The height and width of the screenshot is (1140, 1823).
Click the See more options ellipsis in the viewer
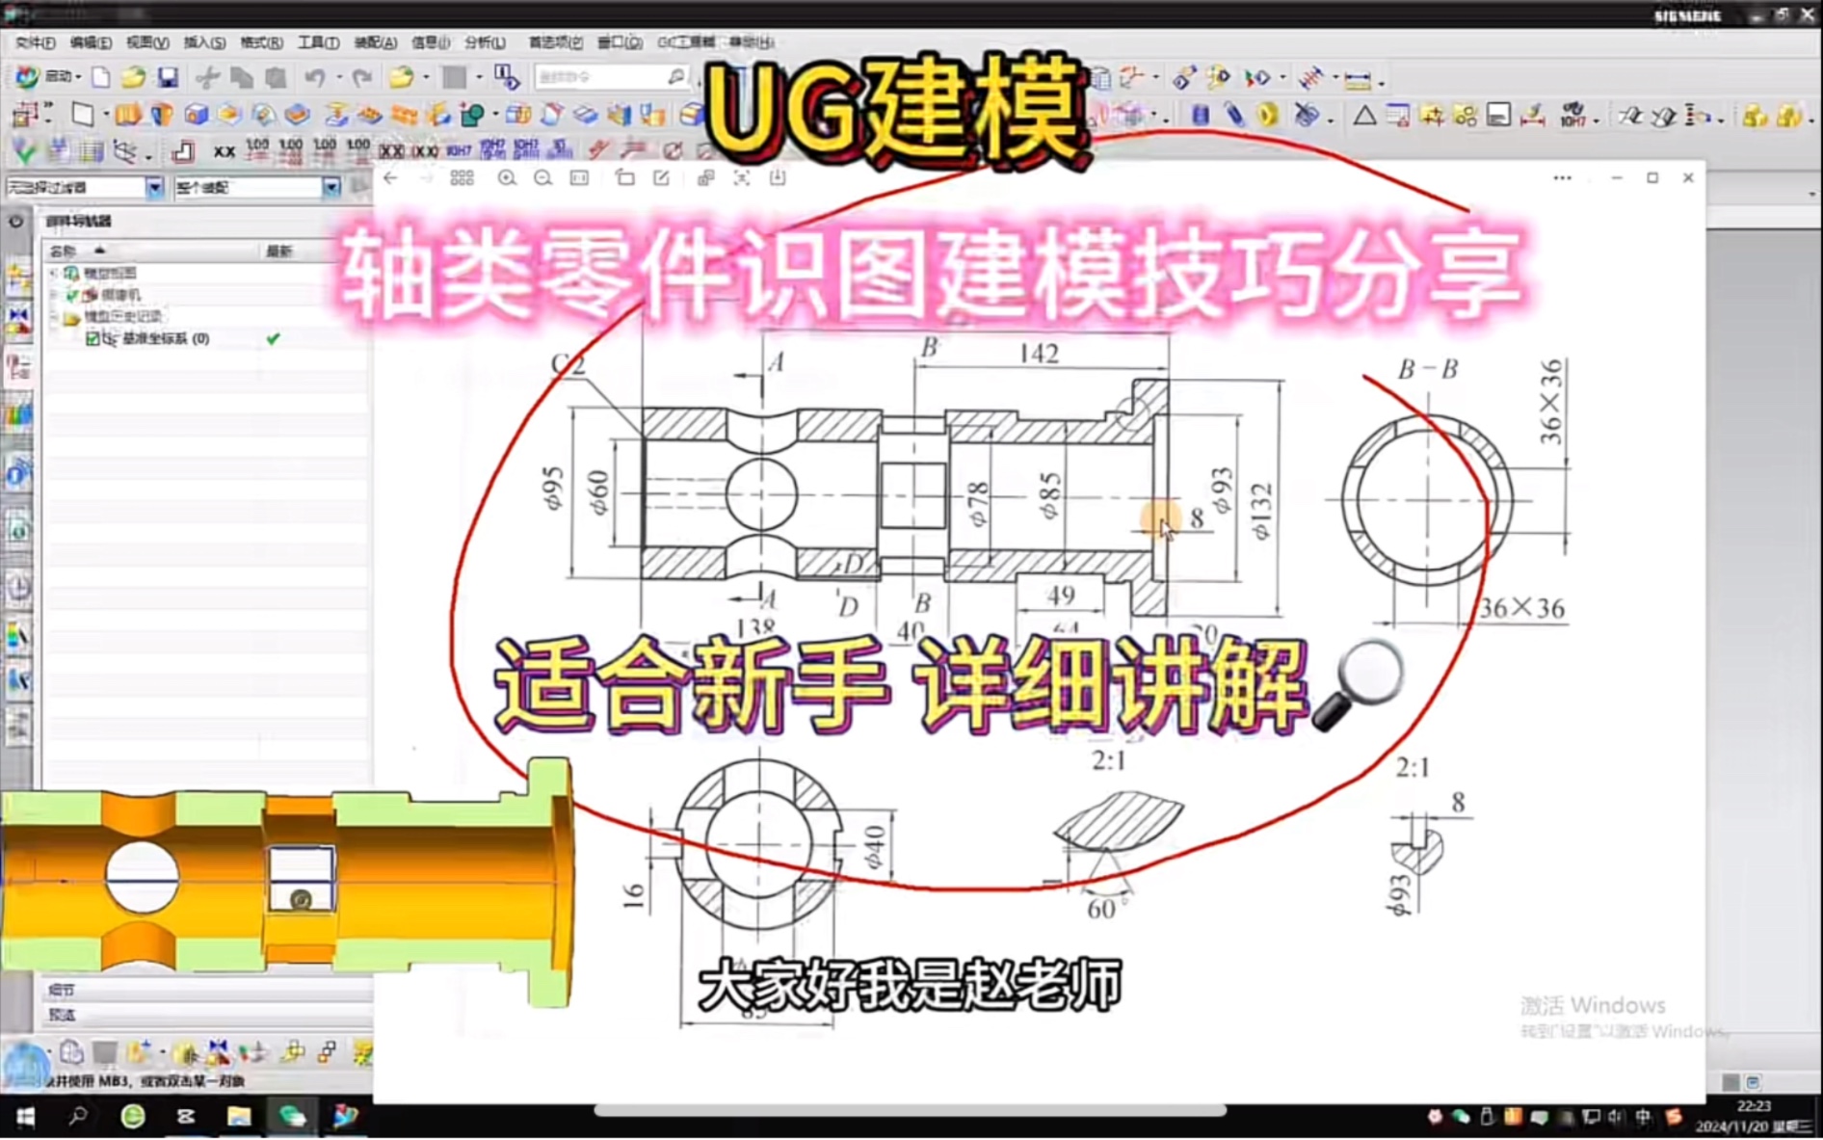pos(1563,178)
